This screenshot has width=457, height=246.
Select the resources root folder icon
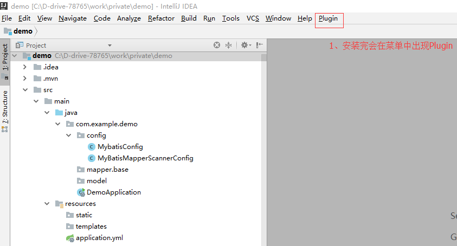59,204
